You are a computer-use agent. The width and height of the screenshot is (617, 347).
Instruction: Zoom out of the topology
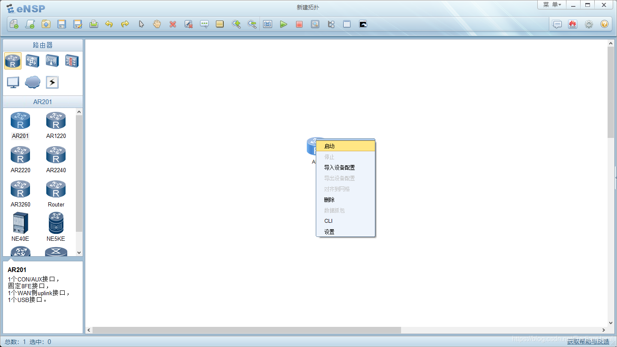pos(252,24)
